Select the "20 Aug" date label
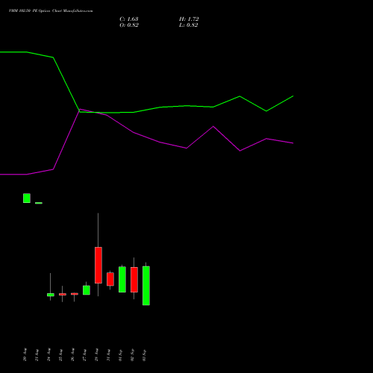The width and height of the screenshot is (373, 373). pos(25,354)
